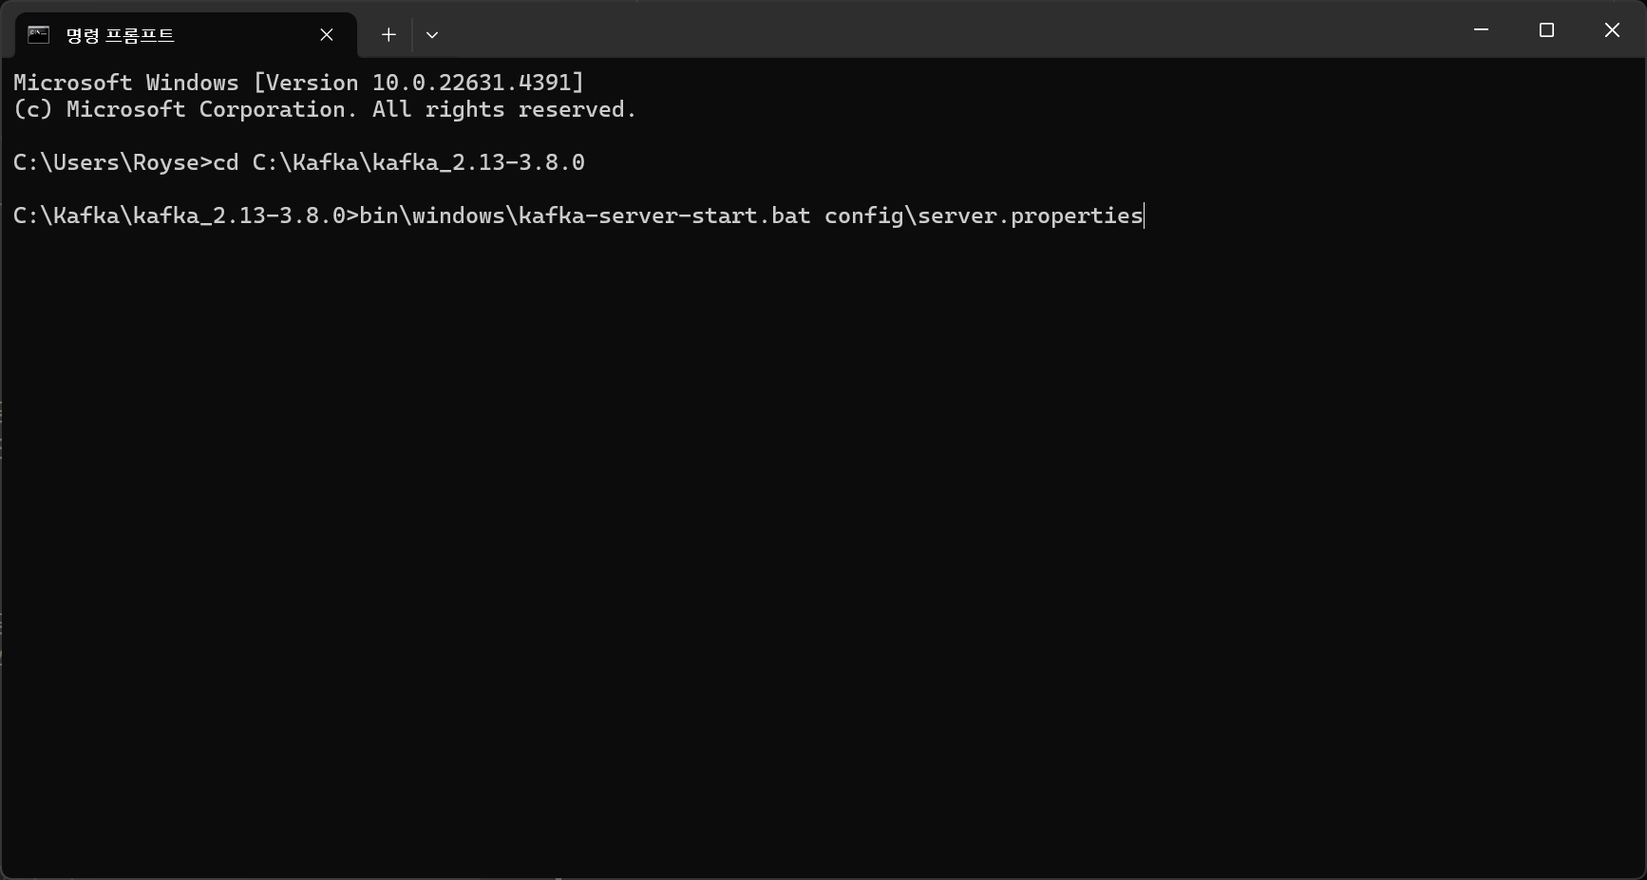Click the config\server.properties argument text

984,215
